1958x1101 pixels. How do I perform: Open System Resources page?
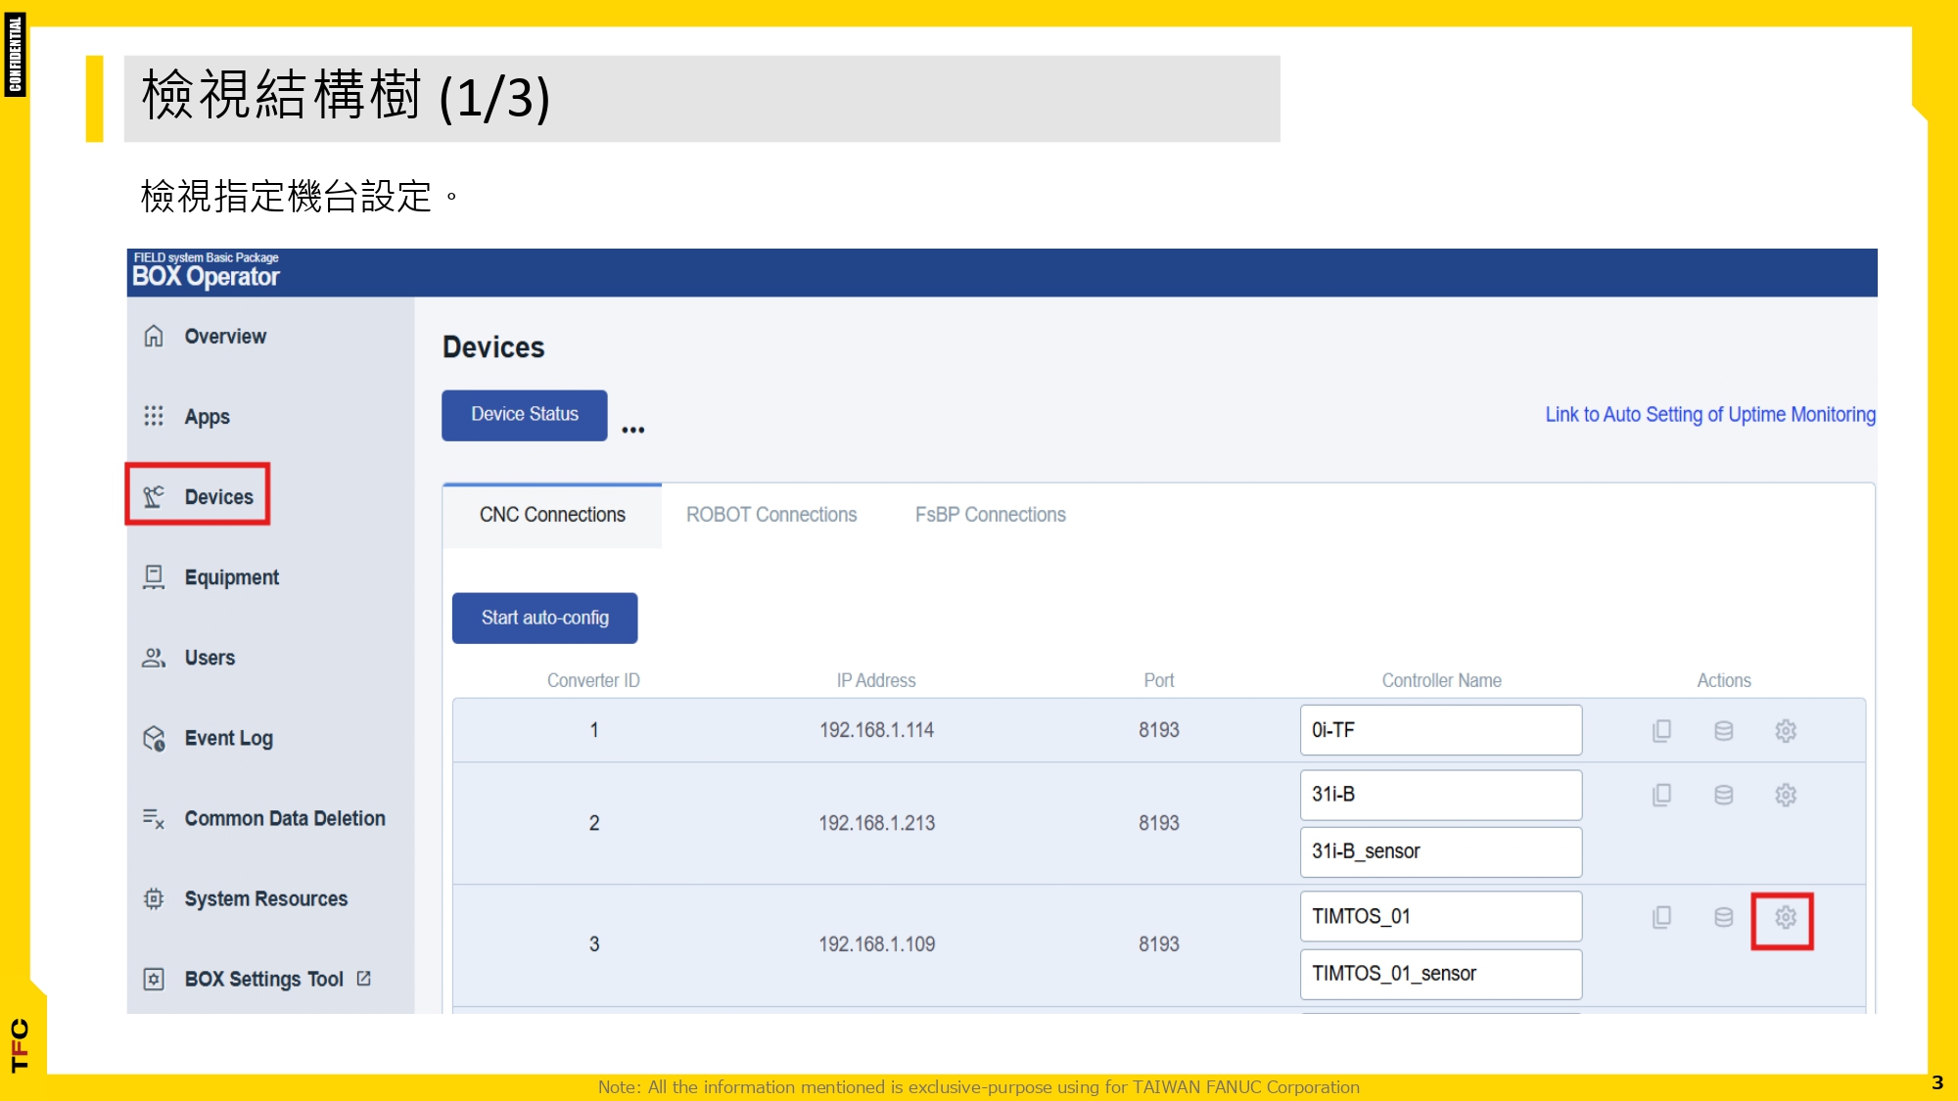pyautogui.click(x=265, y=898)
